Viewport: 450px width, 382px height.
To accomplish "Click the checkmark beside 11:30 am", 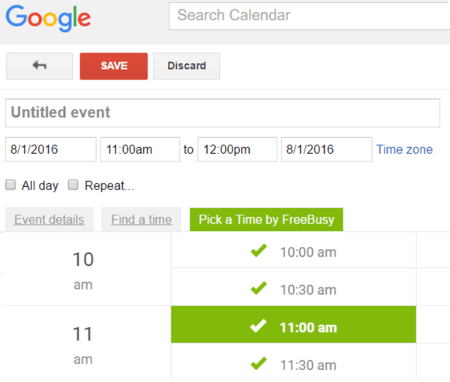I will pos(259,363).
